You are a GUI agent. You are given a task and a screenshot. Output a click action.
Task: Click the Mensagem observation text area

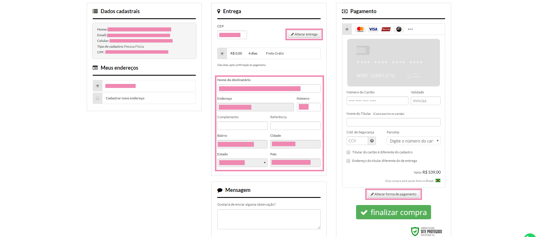[x=268, y=219]
